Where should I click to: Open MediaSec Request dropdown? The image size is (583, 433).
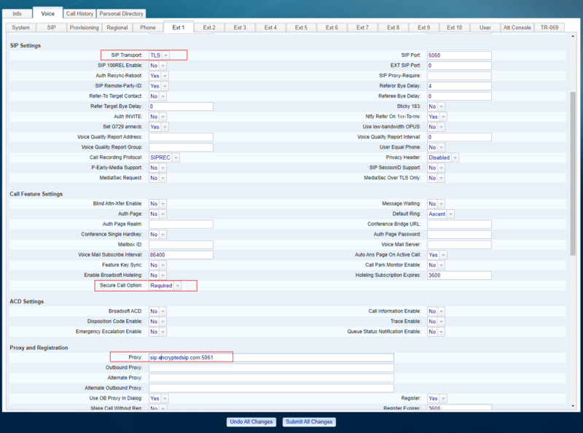tap(157, 178)
